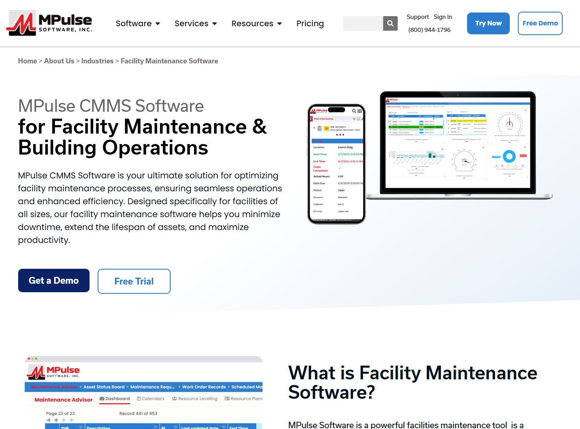
Task: Click the MPulse Software logo
Action: 49,23
